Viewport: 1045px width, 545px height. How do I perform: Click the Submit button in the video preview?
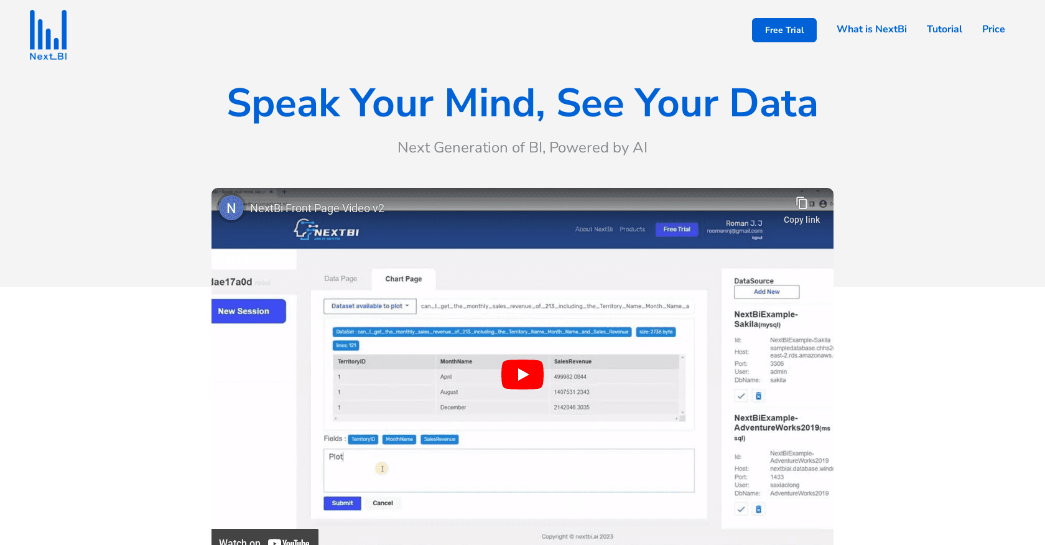(342, 503)
